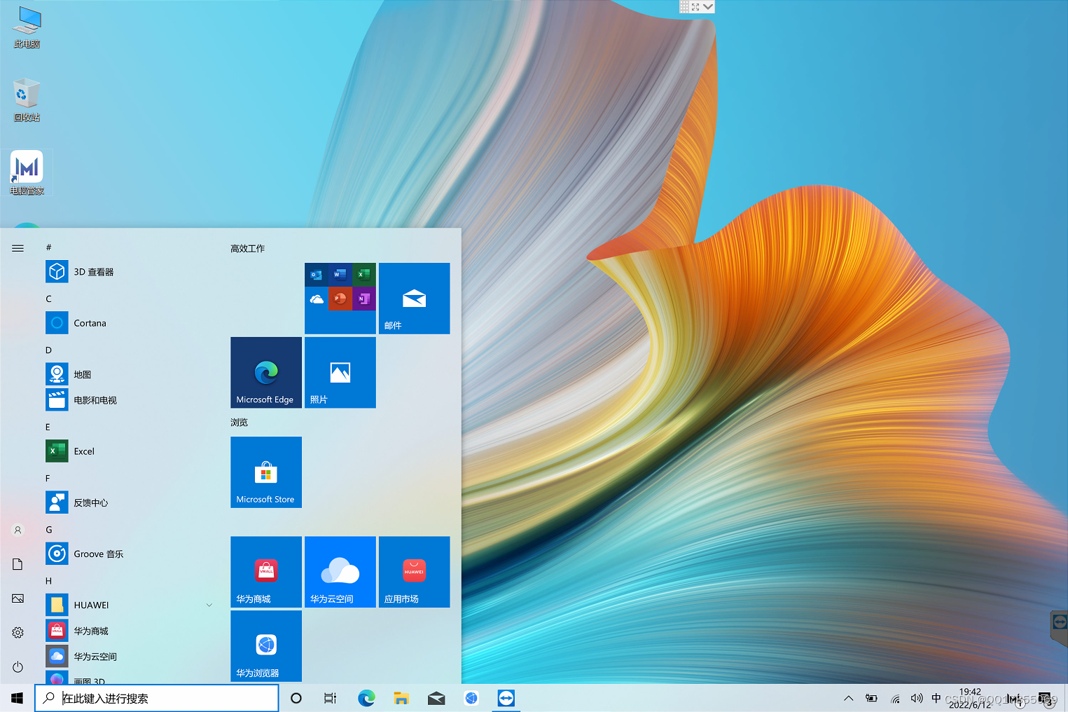Click the Windows Start button
1068x712 pixels.
(x=18, y=698)
